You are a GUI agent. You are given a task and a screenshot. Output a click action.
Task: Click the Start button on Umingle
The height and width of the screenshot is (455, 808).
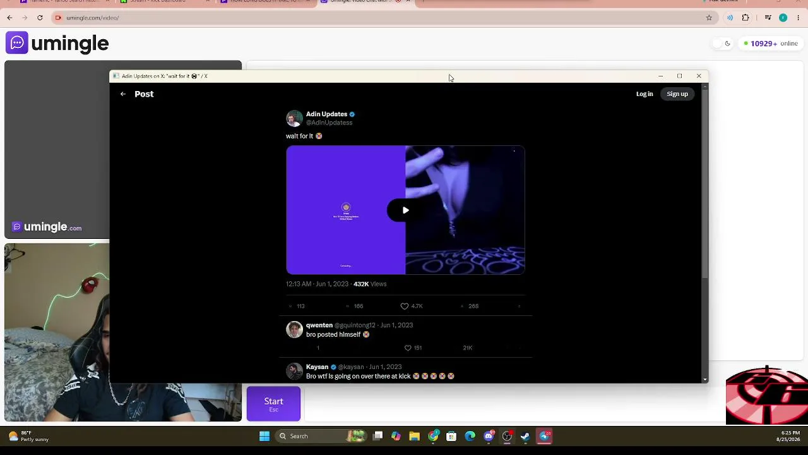273,404
